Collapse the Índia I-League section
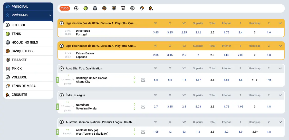The image size is (289, 140). 280,95
